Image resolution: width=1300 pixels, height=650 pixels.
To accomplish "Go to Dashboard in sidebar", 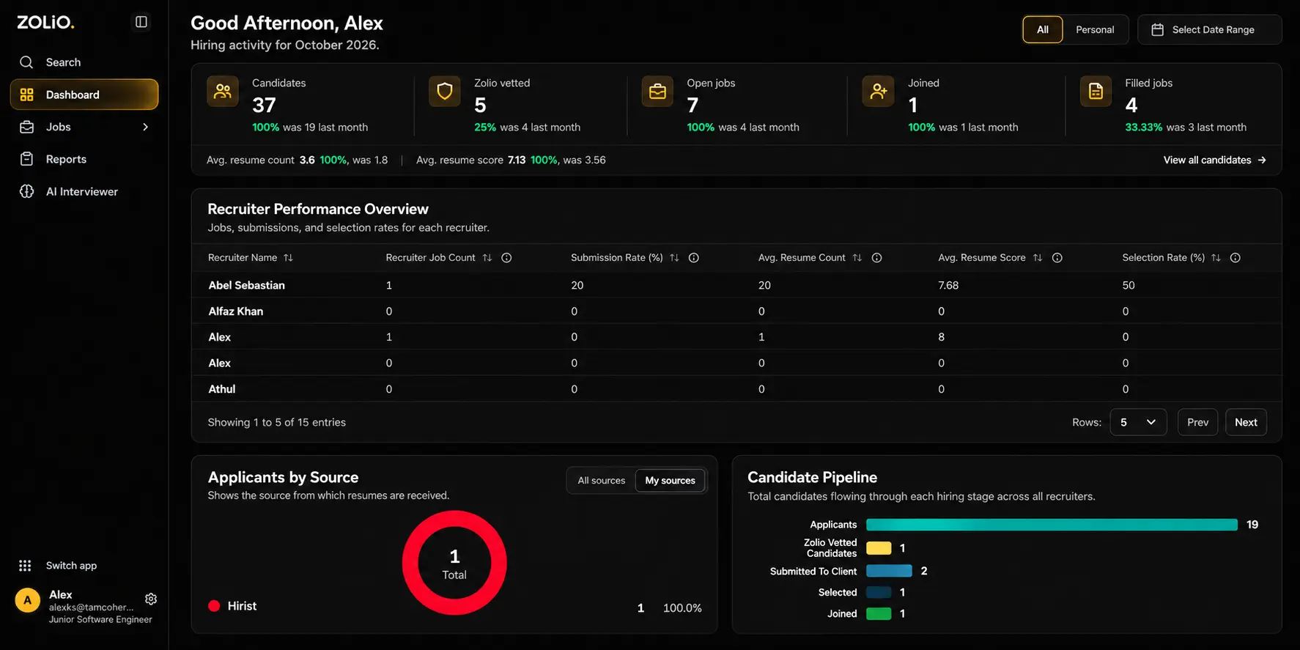I will point(84,95).
